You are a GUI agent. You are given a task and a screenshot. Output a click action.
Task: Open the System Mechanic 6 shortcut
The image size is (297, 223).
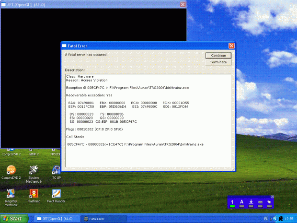click(x=34, y=174)
